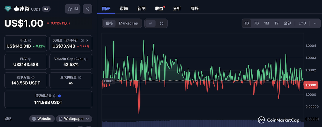Select 價格 price chart toggle
This screenshot has width=322, height=127.
click(x=109, y=23)
